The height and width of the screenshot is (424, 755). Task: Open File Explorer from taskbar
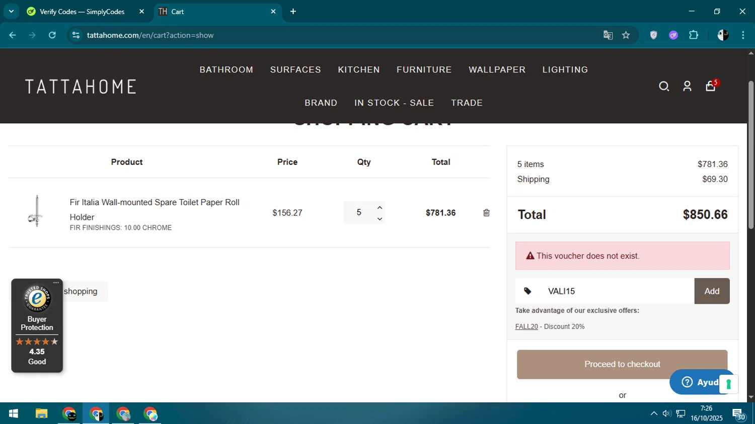pos(41,414)
